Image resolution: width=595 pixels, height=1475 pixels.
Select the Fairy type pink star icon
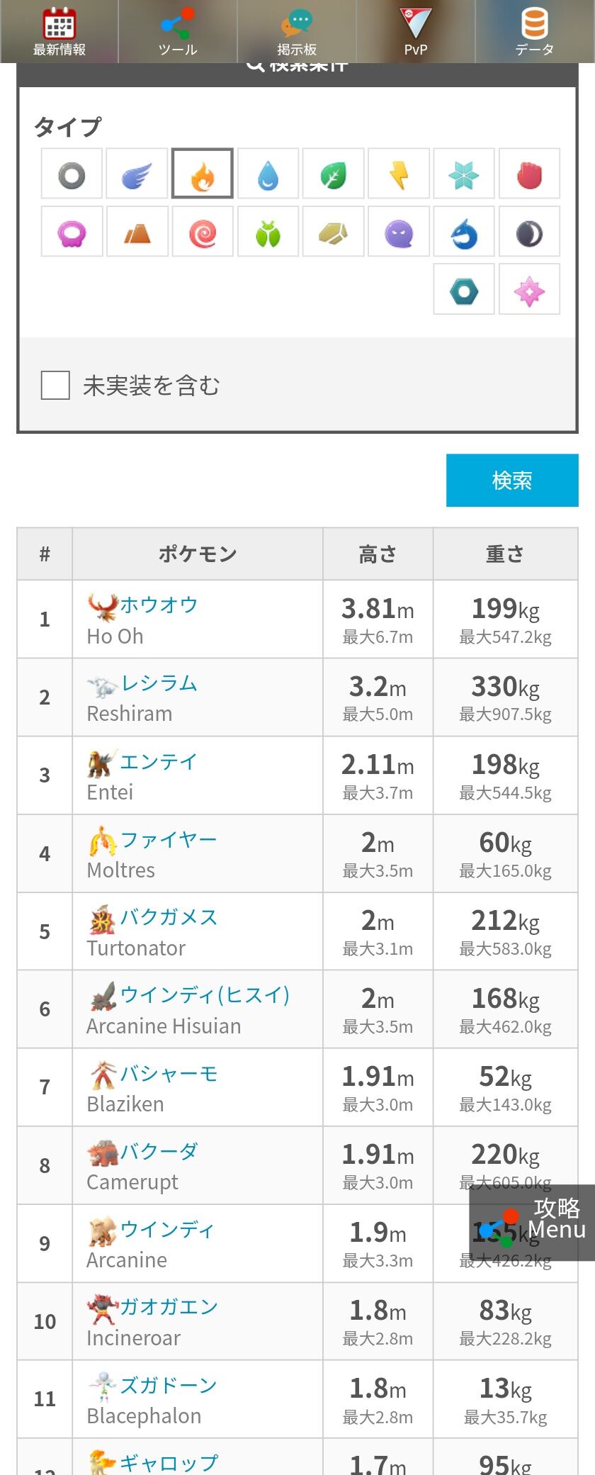pos(529,289)
